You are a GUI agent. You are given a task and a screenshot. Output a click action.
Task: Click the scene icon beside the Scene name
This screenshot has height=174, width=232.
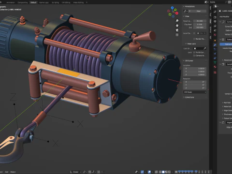[x=207, y=2]
